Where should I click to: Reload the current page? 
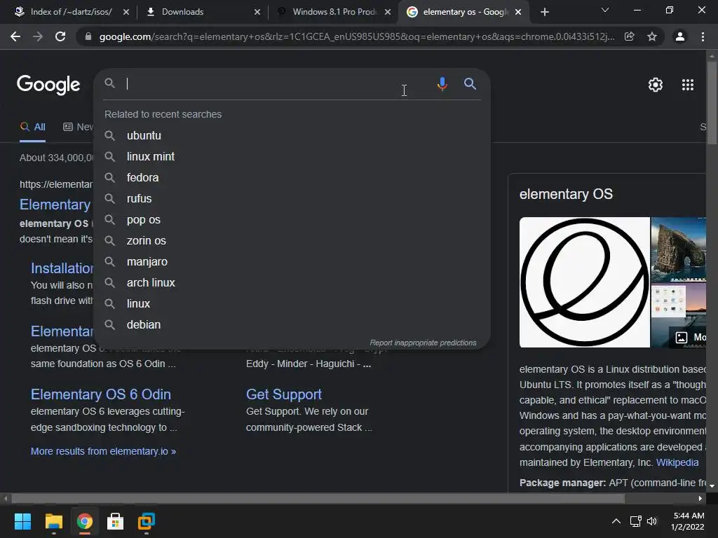click(x=60, y=36)
